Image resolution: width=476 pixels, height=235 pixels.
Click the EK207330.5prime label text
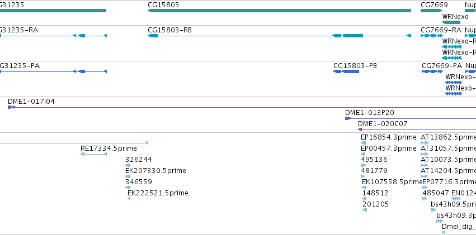click(155, 170)
